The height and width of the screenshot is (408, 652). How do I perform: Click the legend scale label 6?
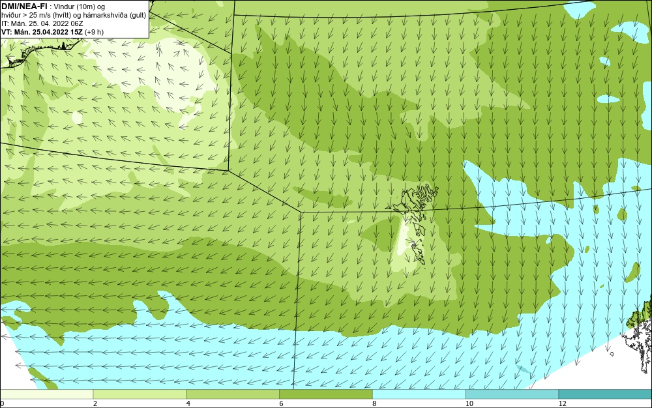(282, 403)
